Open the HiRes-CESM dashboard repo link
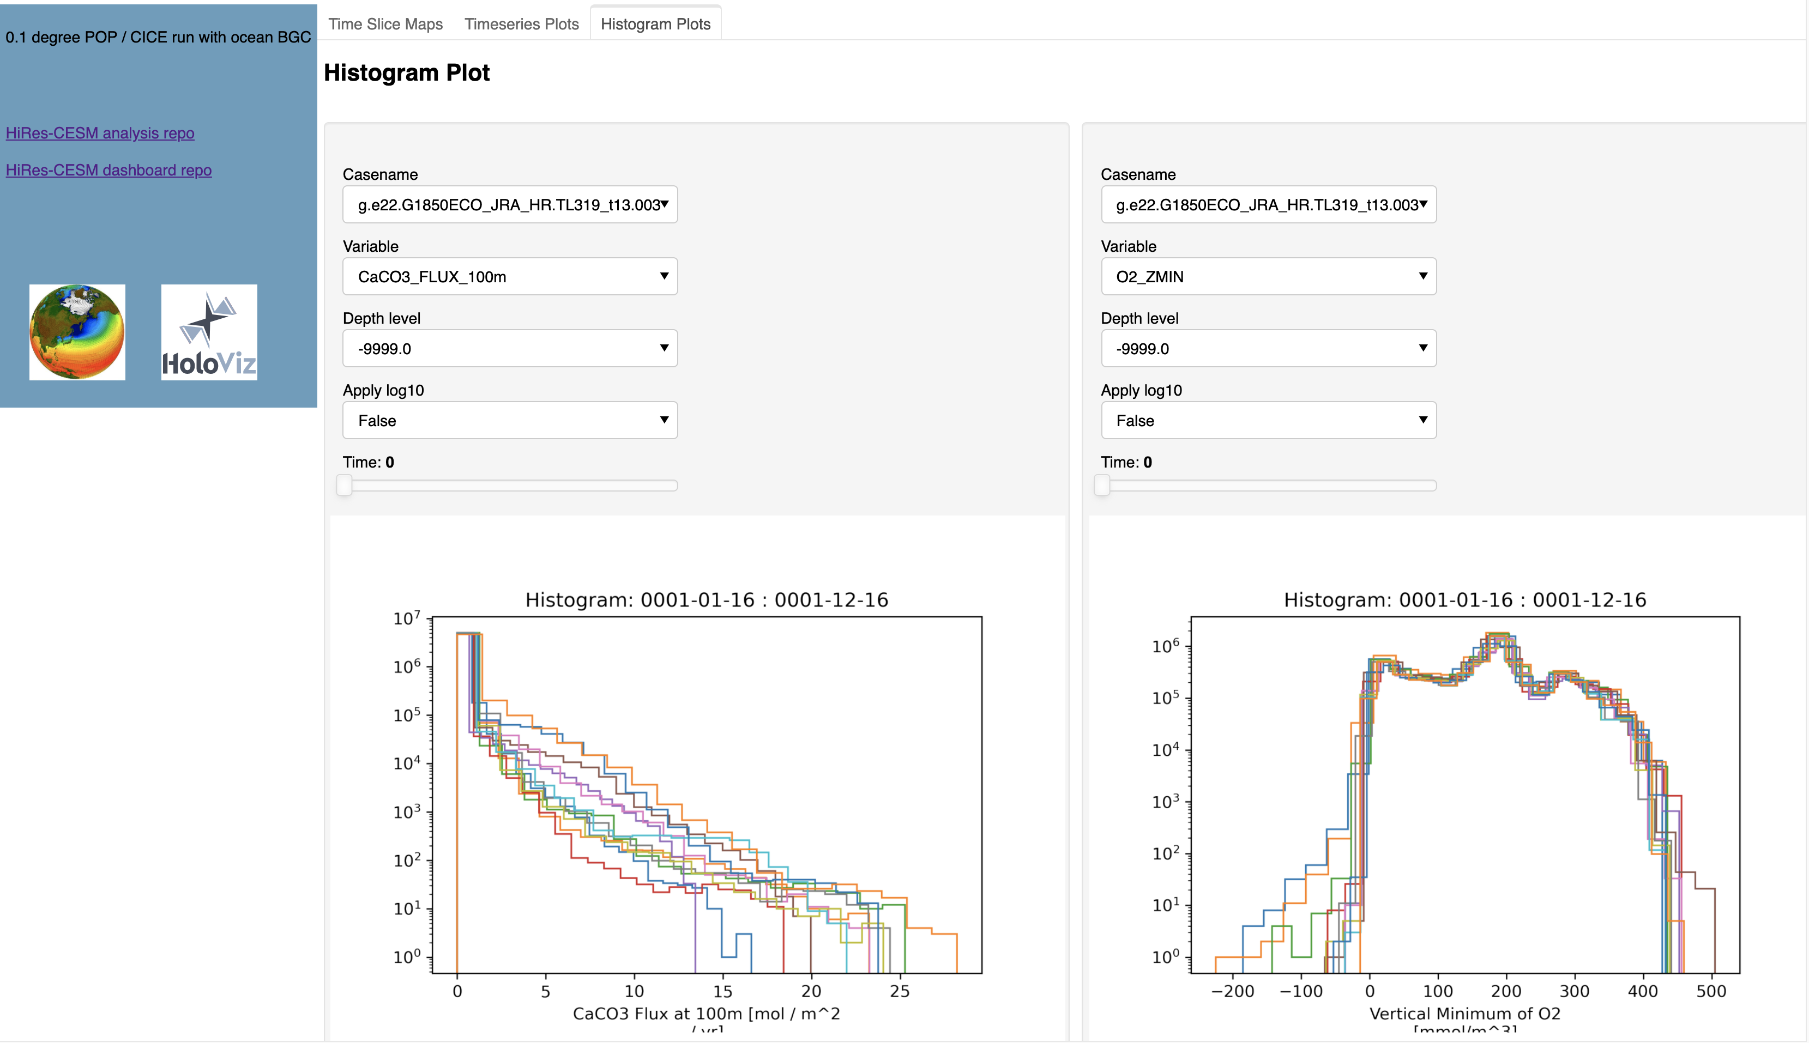1809x1043 pixels. point(108,170)
